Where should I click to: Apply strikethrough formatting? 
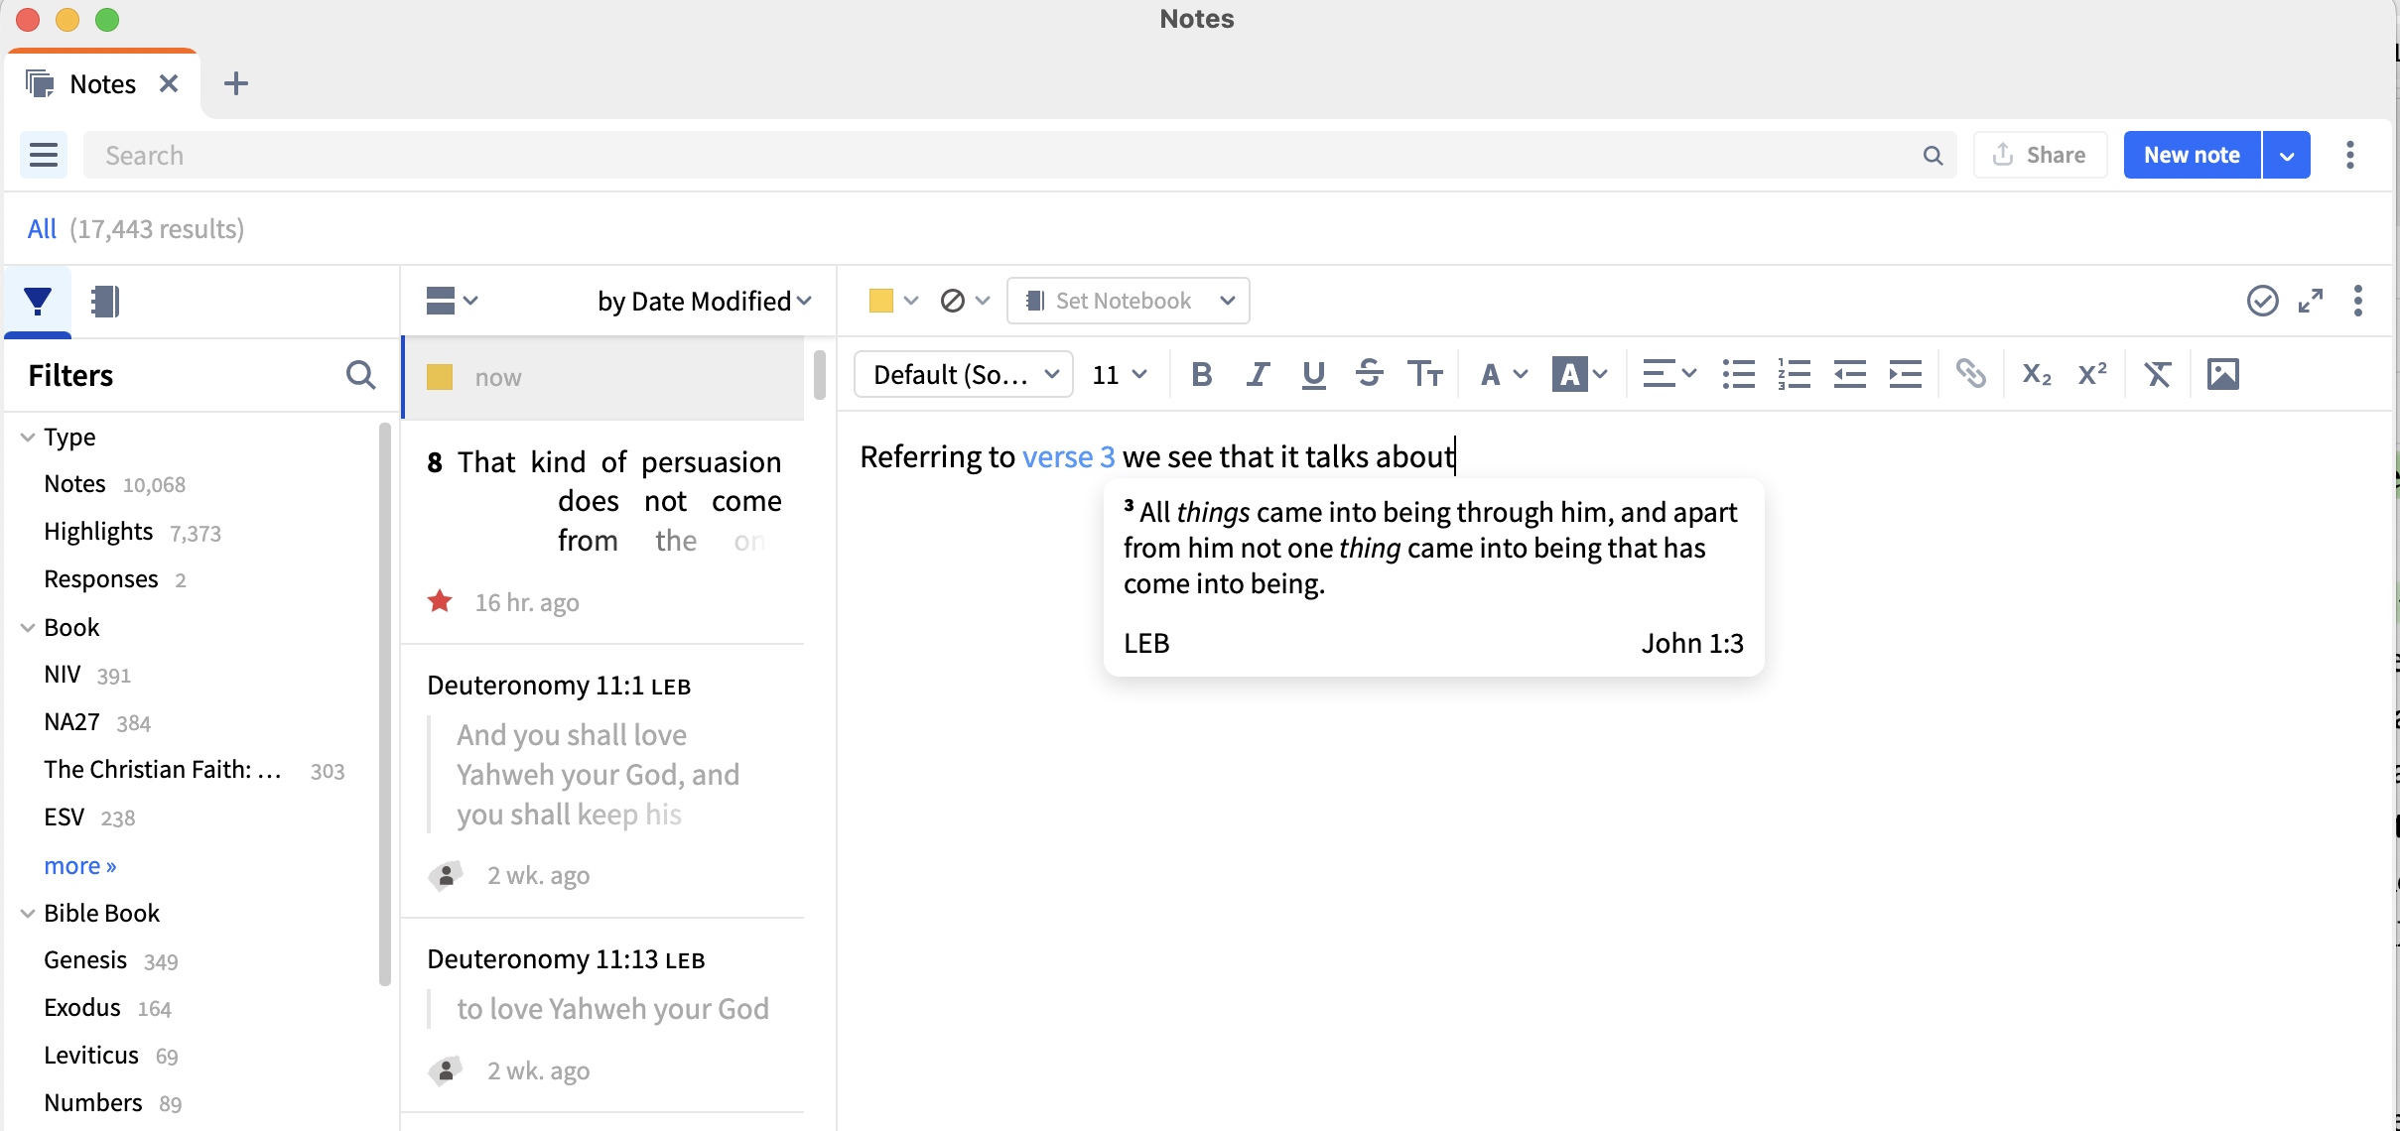pos(1369,374)
